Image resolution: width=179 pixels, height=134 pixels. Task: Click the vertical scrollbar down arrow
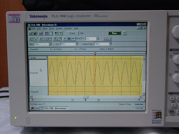144,94
